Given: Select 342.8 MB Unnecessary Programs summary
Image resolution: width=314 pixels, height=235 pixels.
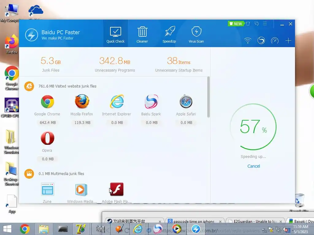Looking at the screenshot, I should tap(115, 64).
